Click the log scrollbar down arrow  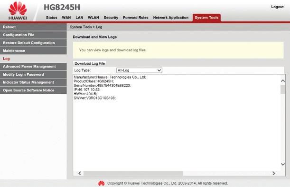point(283,164)
